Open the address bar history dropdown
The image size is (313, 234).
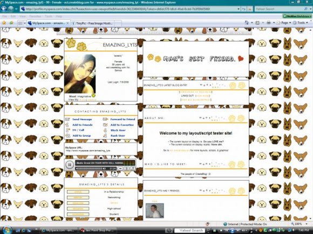click(x=239, y=9)
